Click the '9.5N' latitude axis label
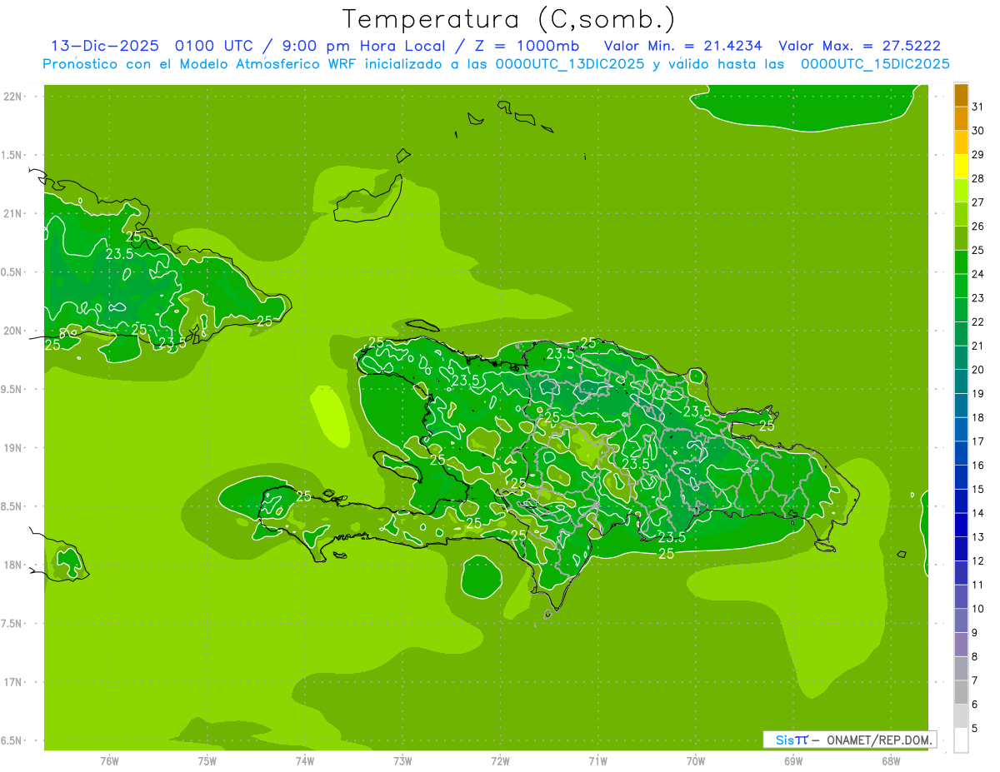 point(12,389)
